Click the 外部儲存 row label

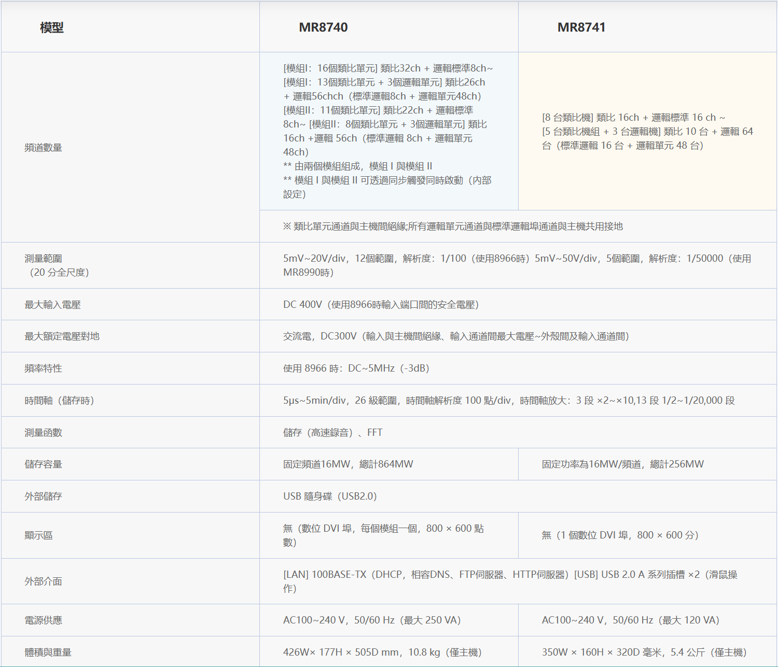(44, 496)
